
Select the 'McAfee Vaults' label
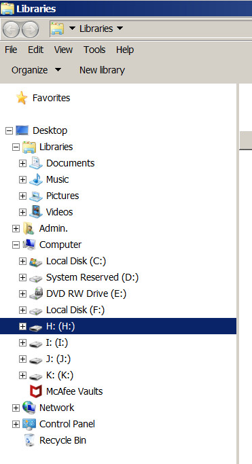click(75, 391)
